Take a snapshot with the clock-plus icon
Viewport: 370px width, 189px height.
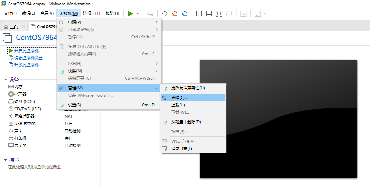[164, 14]
